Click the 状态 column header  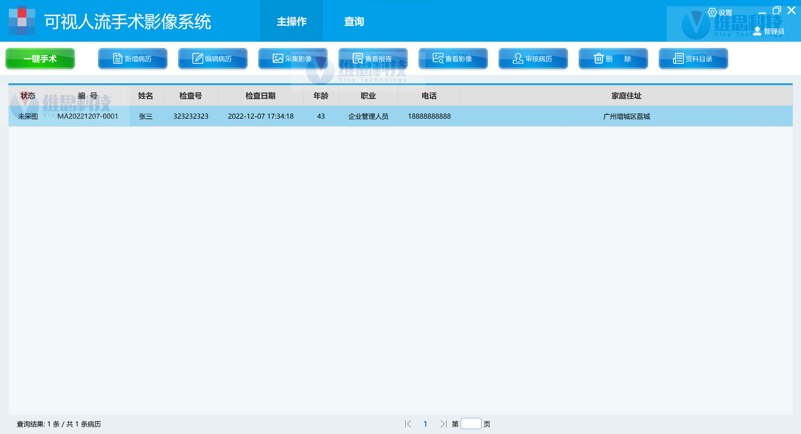click(x=28, y=96)
